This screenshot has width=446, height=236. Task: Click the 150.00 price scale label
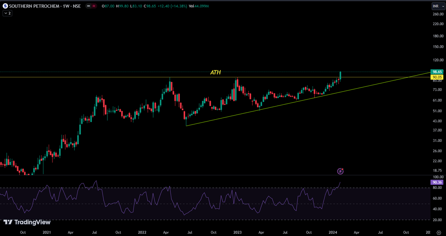coord(438,47)
